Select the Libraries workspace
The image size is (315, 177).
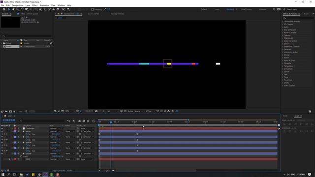click(x=262, y=9)
